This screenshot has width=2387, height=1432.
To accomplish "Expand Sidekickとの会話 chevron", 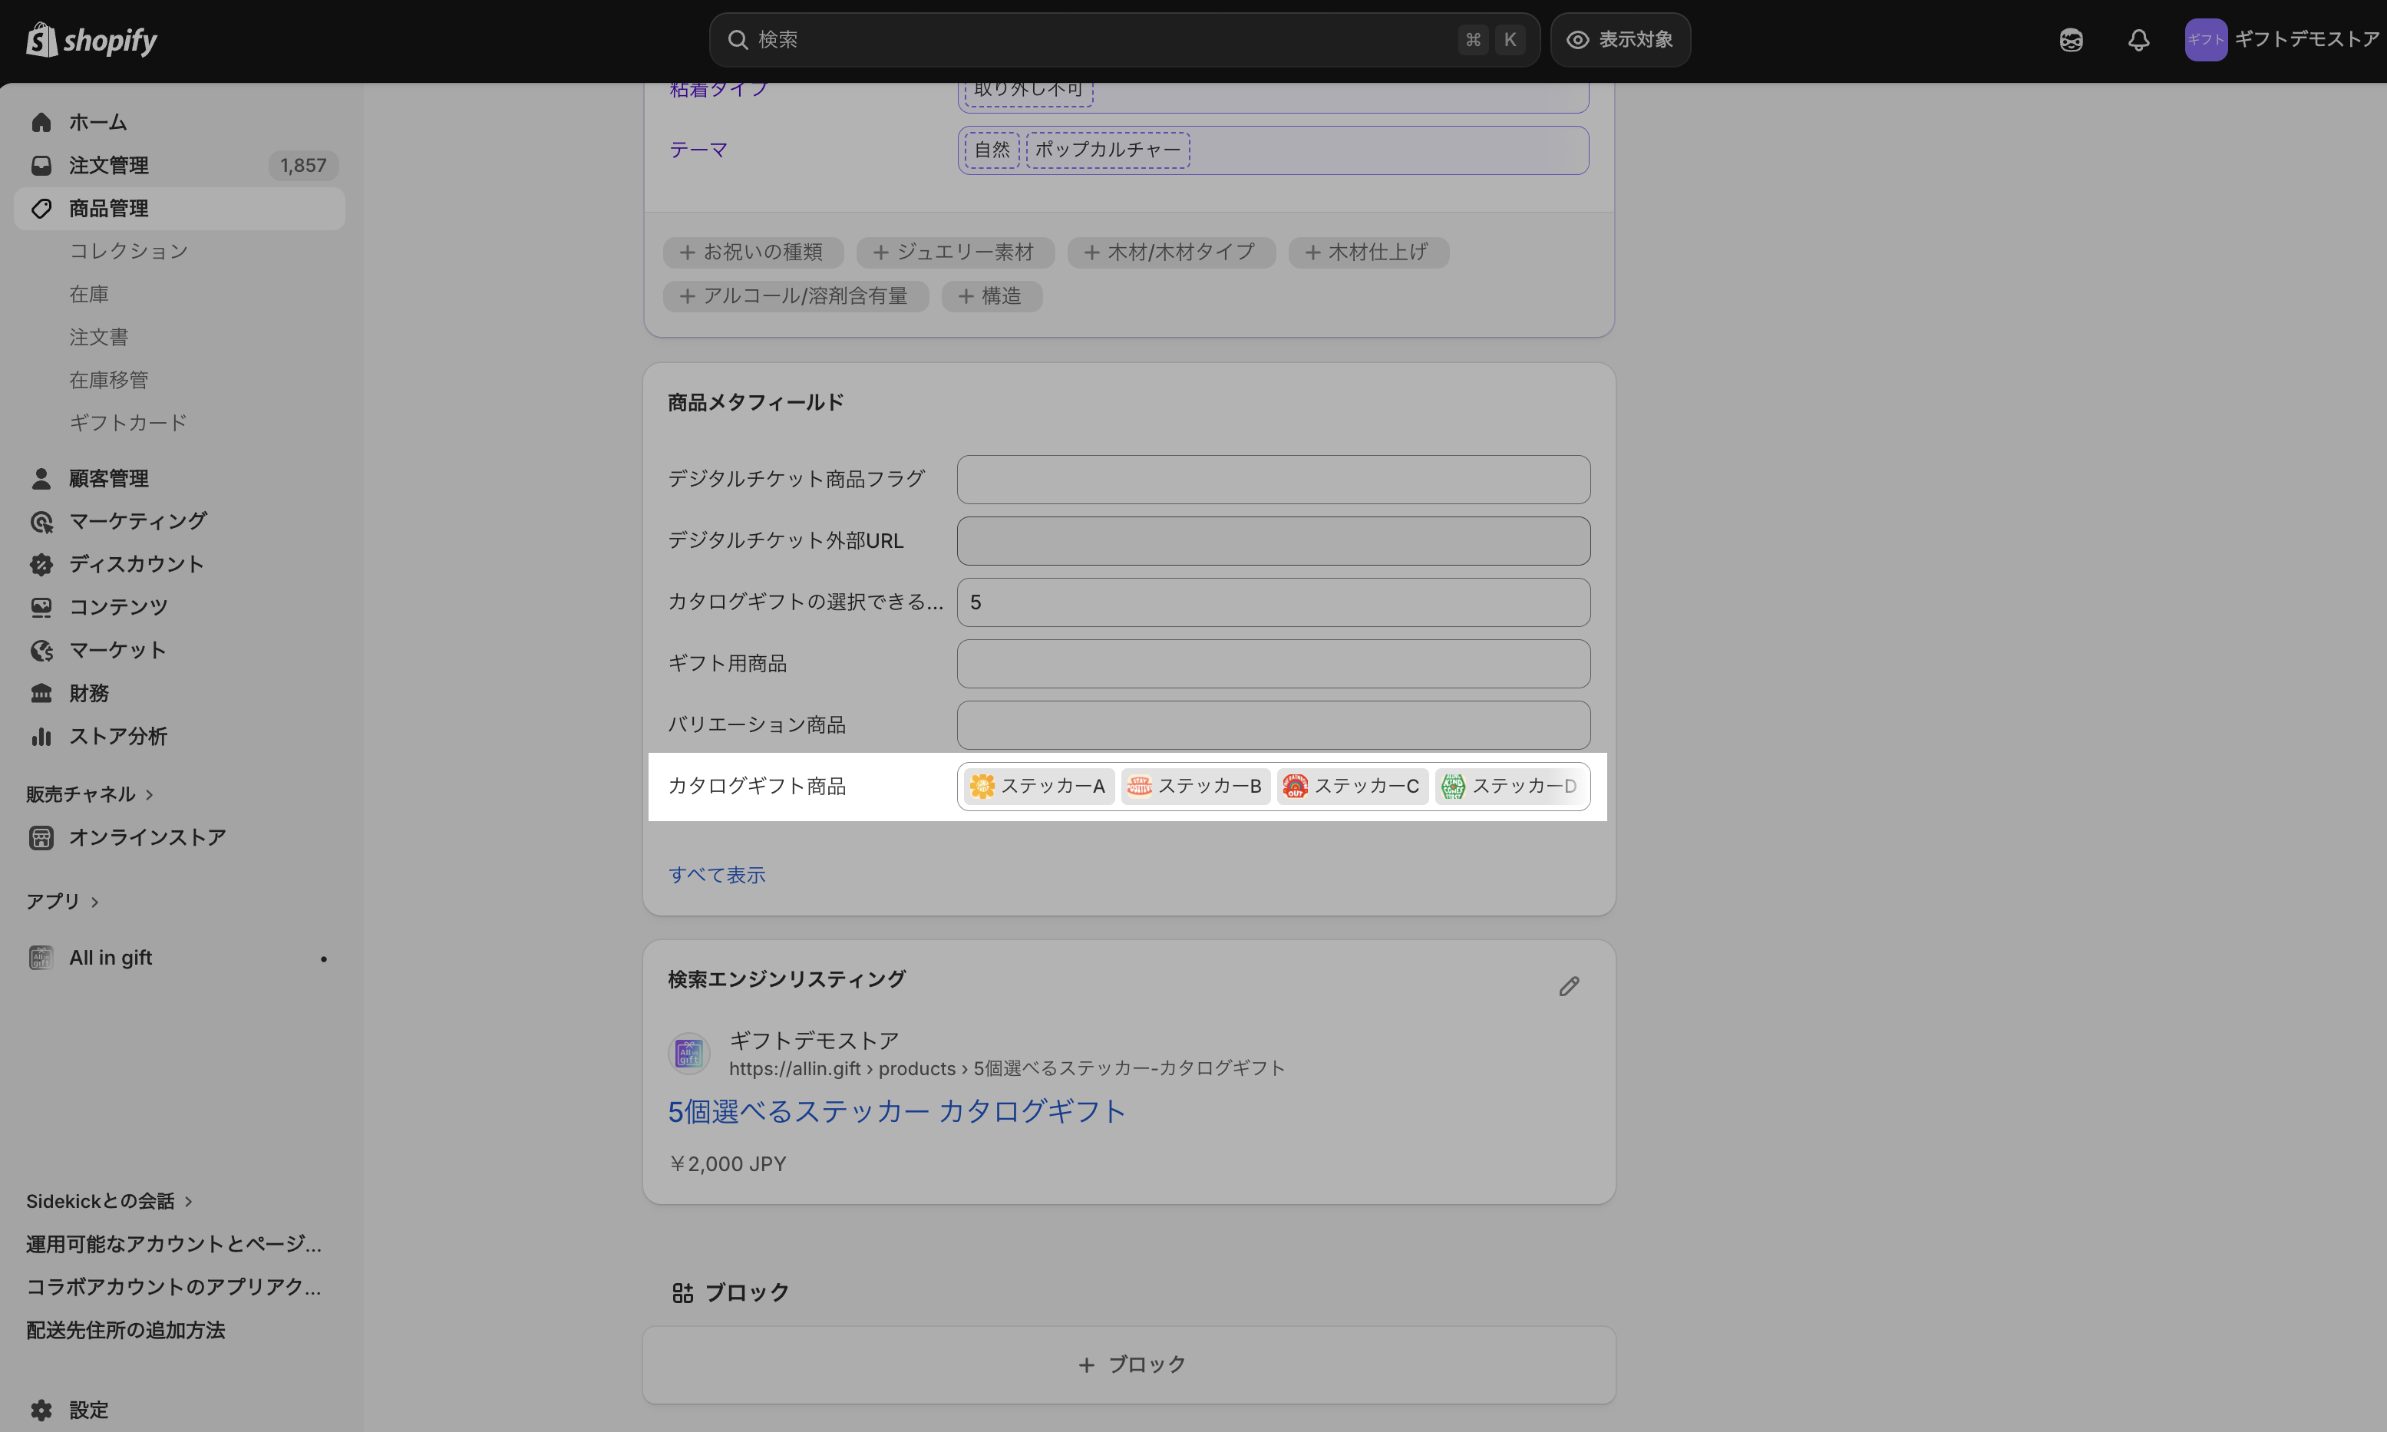I will (189, 1203).
